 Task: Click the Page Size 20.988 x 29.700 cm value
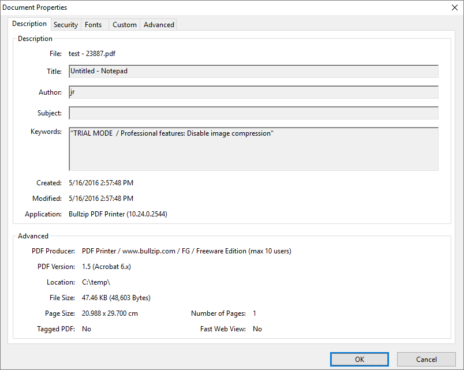click(110, 313)
